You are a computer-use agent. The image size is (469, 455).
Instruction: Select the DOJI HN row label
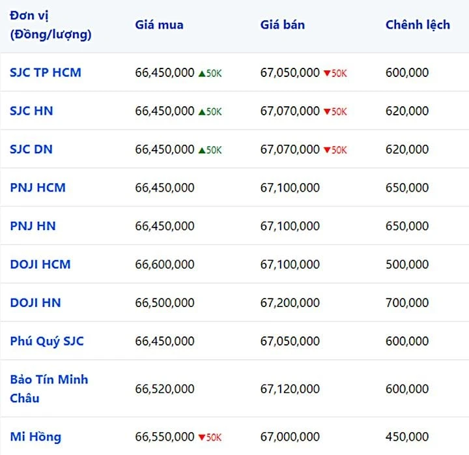point(35,302)
